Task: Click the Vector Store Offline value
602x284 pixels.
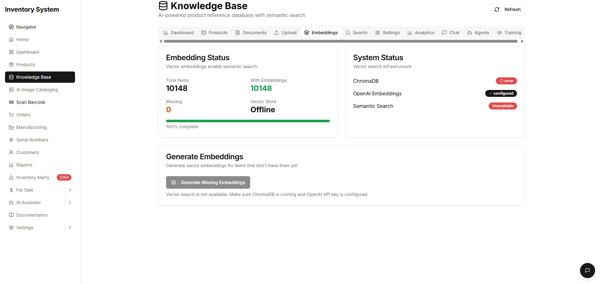Action: pos(263,110)
